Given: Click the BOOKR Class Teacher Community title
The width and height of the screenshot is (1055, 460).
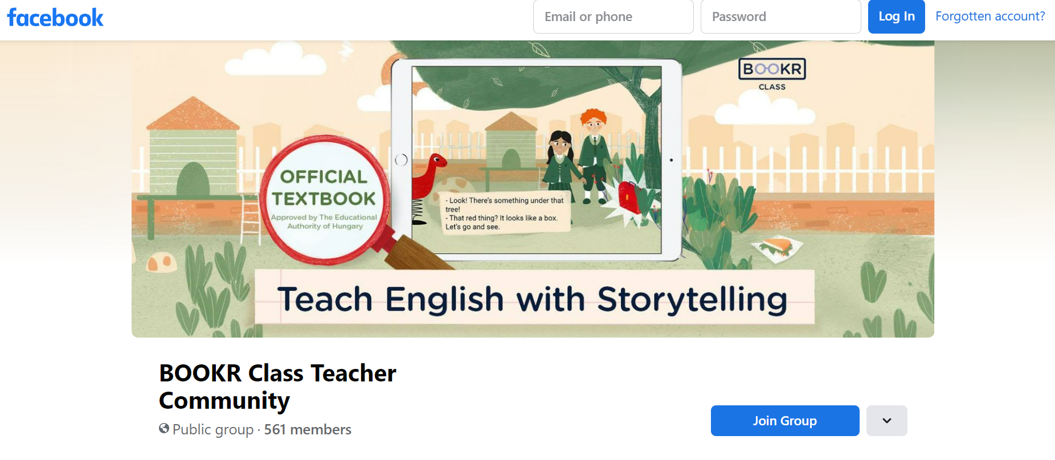Looking at the screenshot, I should tap(277, 387).
